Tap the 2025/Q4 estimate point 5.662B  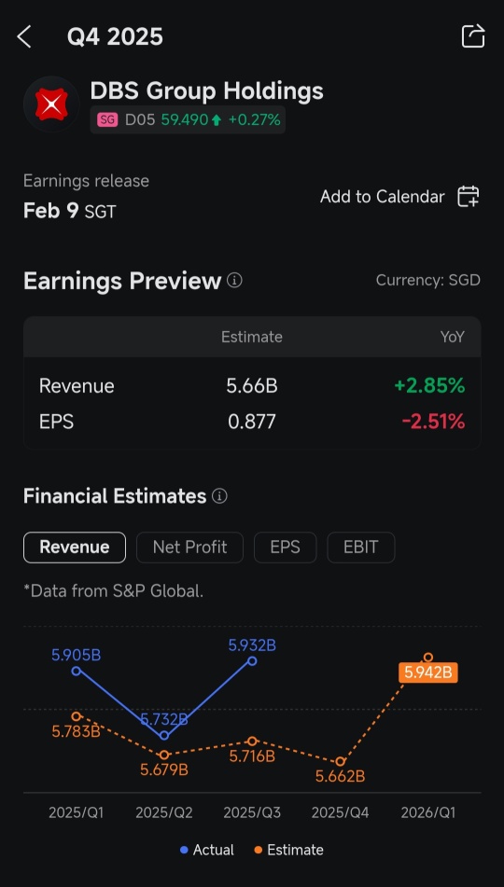tap(341, 761)
